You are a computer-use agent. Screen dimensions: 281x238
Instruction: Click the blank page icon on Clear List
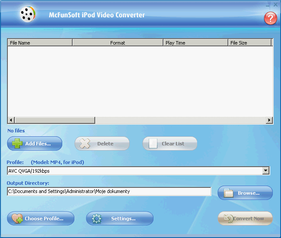[153, 144]
